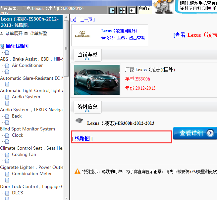Click the orange warning triangle icon
217x200 pixels.
[78, 172]
